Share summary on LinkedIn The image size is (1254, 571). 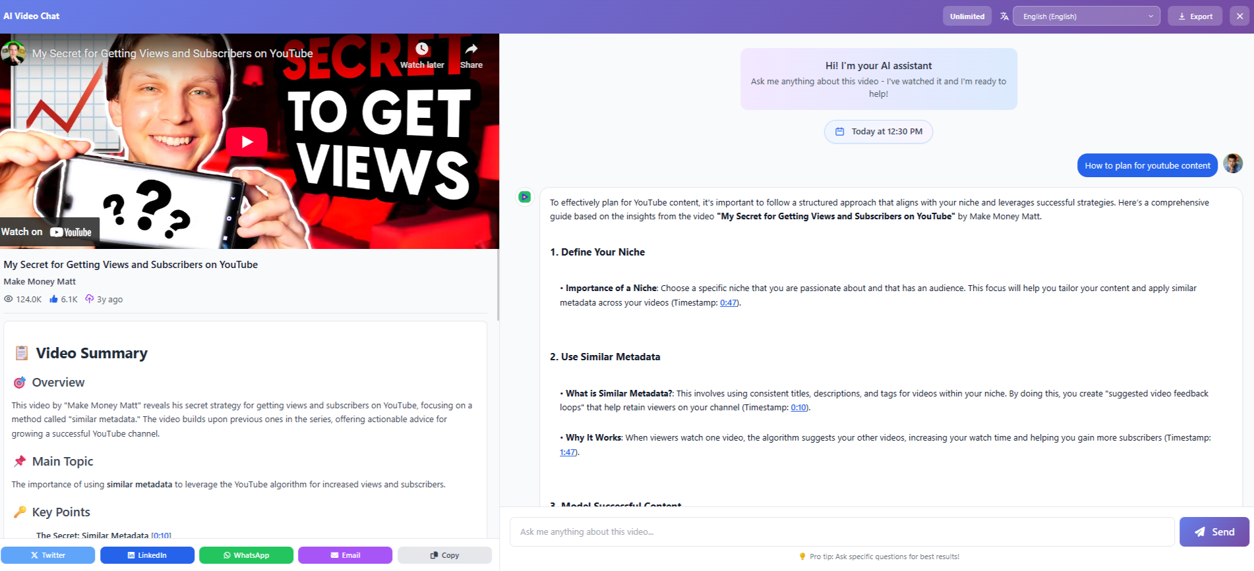[147, 555]
